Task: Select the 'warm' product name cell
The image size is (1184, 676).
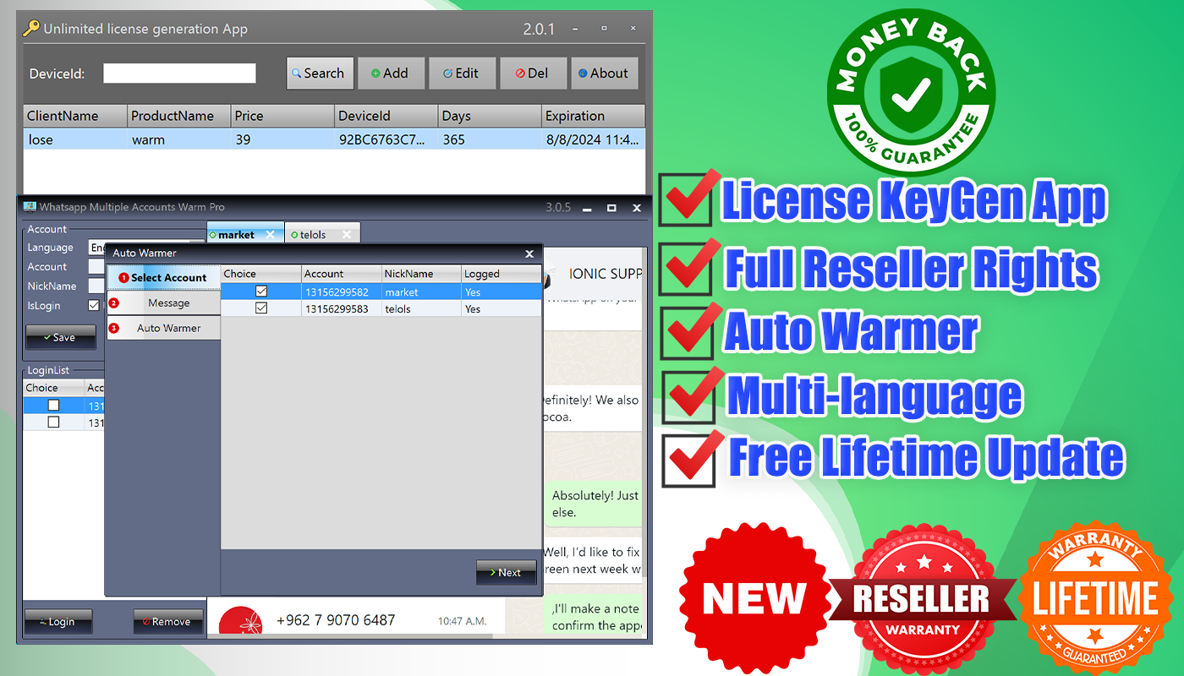Action: pyautogui.click(x=179, y=139)
